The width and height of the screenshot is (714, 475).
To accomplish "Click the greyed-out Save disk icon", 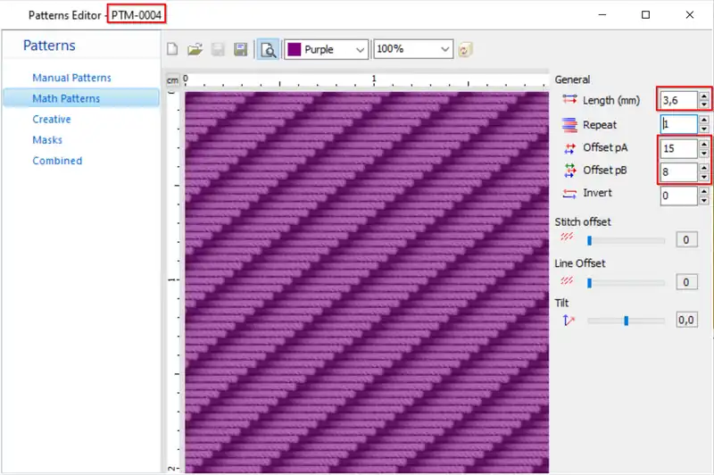I will pyautogui.click(x=218, y=49).
